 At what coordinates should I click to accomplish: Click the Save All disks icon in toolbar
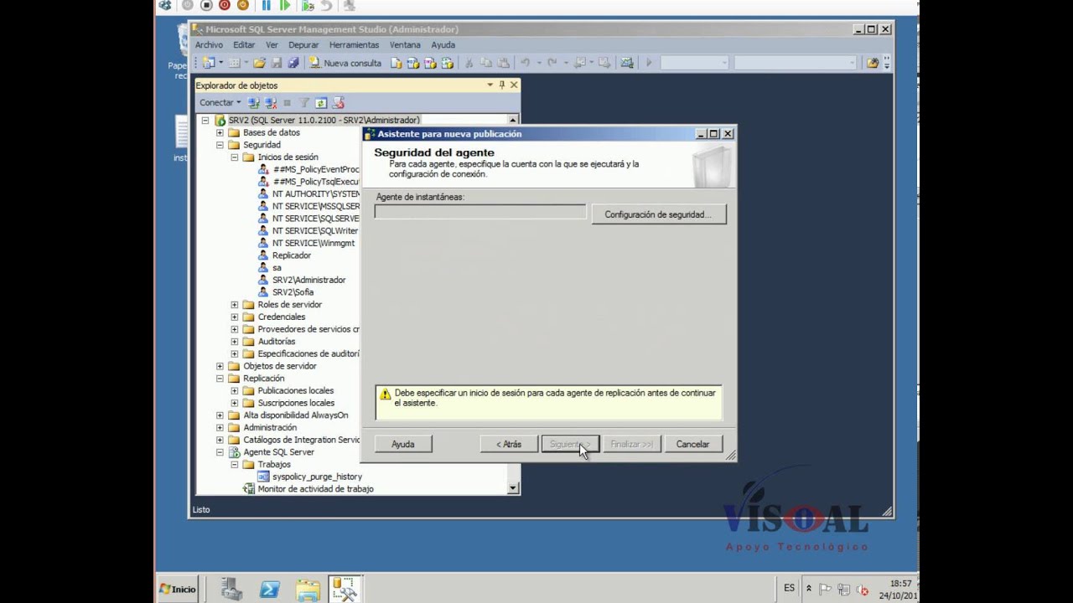tap(293, 63)
